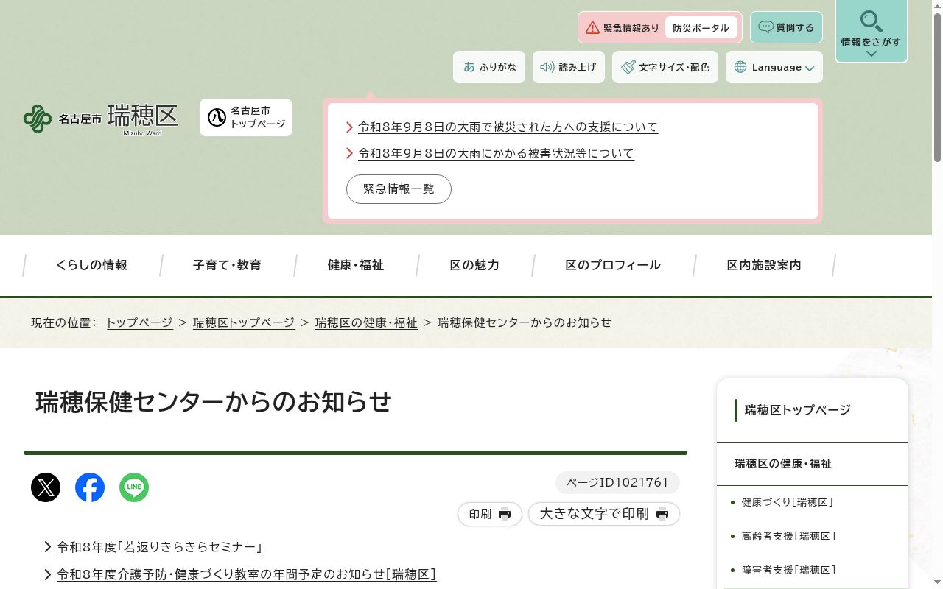Enable ふりがな furigana display

(x=489, y=67)
